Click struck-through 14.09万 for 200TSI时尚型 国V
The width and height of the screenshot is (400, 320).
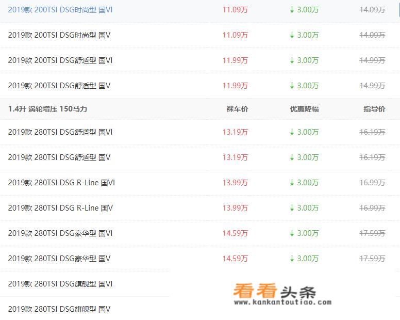point(373,35)
